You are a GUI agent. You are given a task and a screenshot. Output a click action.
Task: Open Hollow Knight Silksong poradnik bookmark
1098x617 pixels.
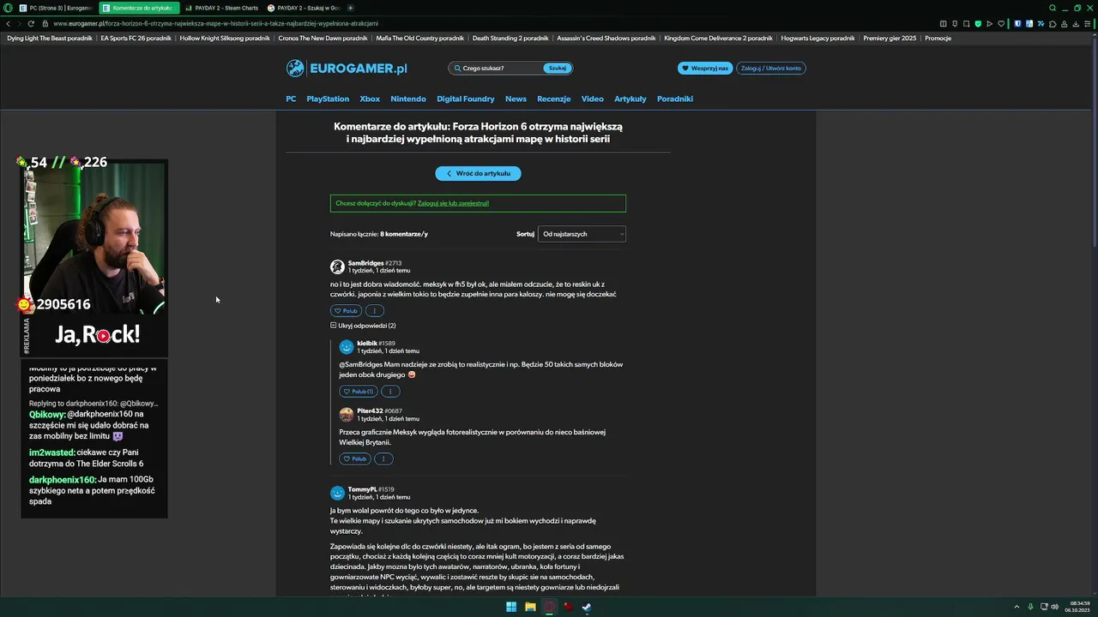pos(225,38)
